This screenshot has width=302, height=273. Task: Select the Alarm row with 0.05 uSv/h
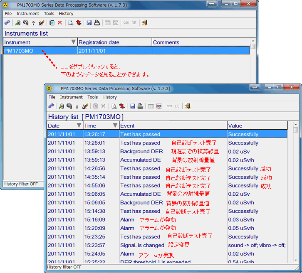pyautogui.click(x=167, y=228)
